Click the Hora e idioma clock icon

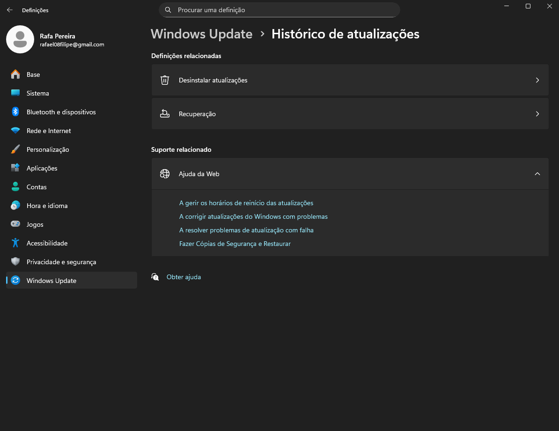point(15,206)
